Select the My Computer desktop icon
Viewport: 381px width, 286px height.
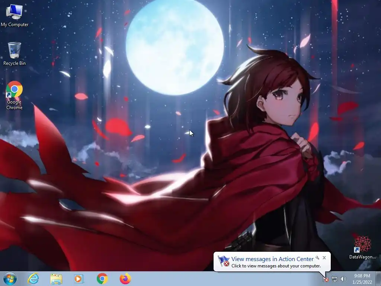(x=15, y=16)
